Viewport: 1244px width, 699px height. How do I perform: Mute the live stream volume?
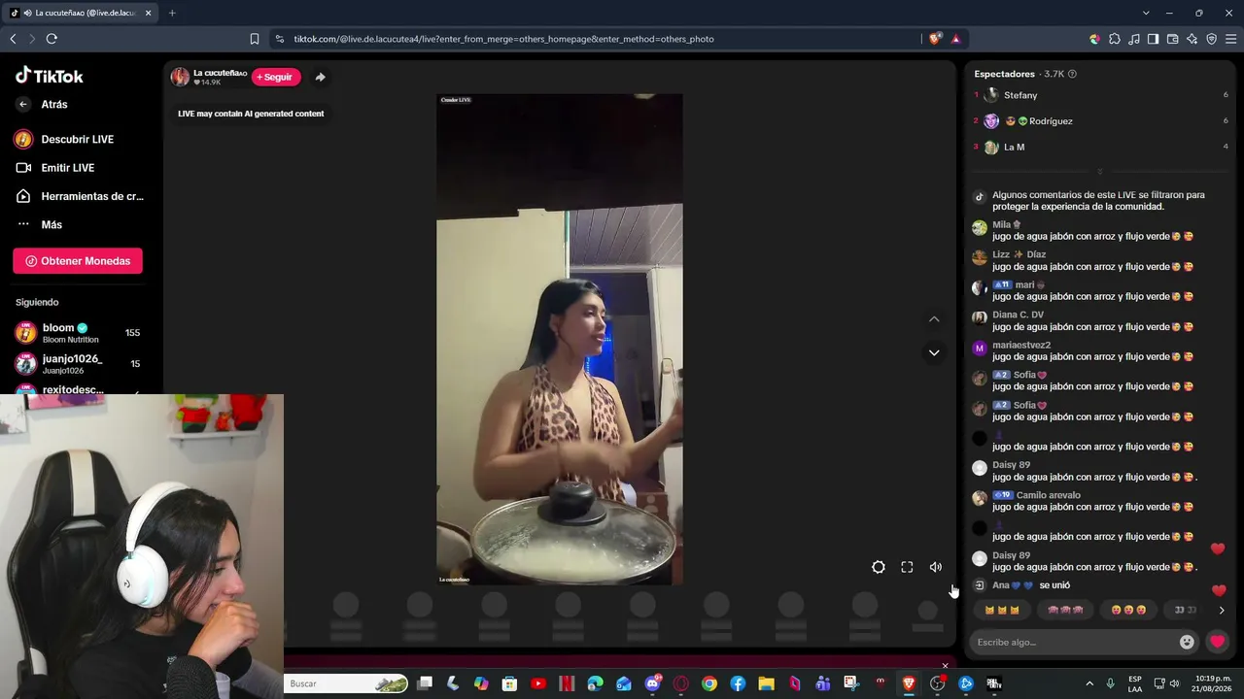tap(935, 567)
